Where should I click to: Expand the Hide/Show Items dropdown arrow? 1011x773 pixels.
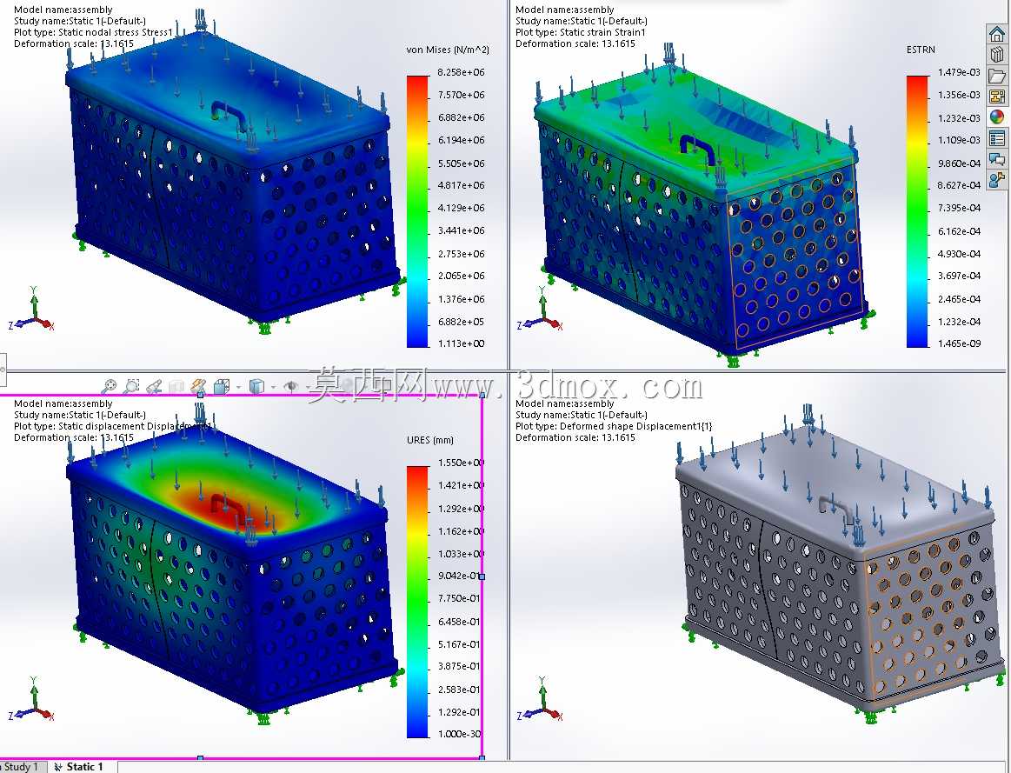pos(309,387)
